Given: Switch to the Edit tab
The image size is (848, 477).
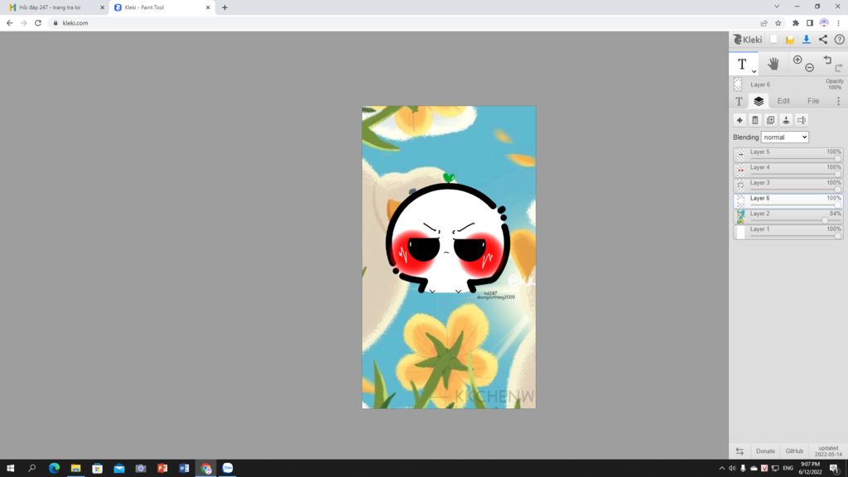Looking at the screenshot, I should pos(783,100).
